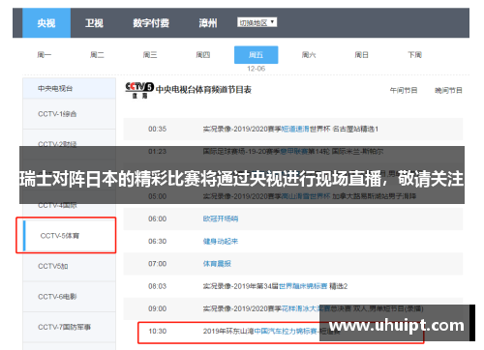The image size is (484, 350).
Task: Choose CCTV-7国防军事 channel
Action: point(69,327)
